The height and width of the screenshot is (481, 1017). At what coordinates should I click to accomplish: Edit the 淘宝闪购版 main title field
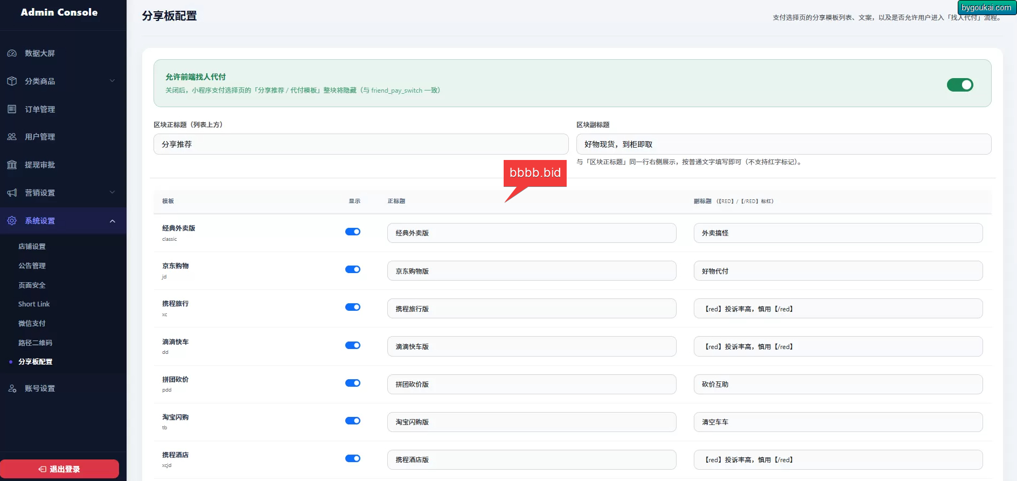[x=532, y=422]
